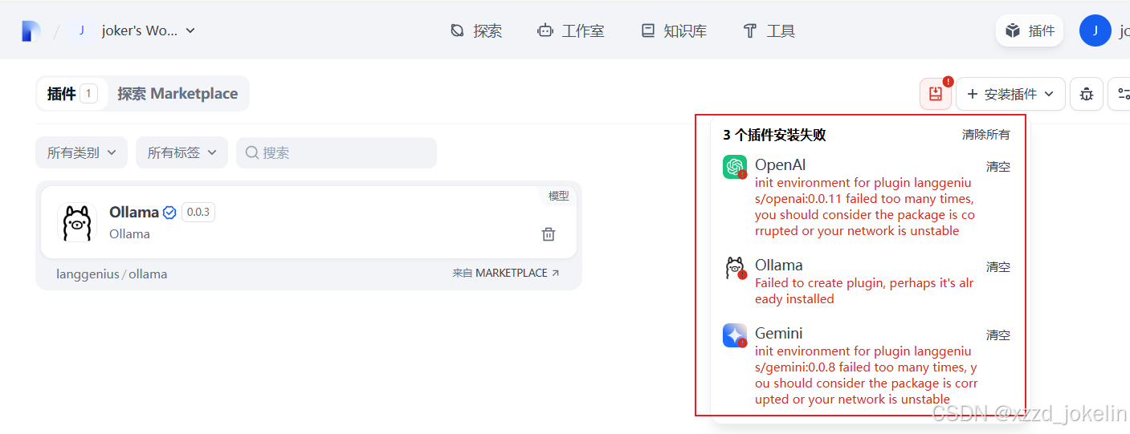Select the 插件 installed plugins tab
Viewport: 1130px width, 434px height.
(72, 94)
